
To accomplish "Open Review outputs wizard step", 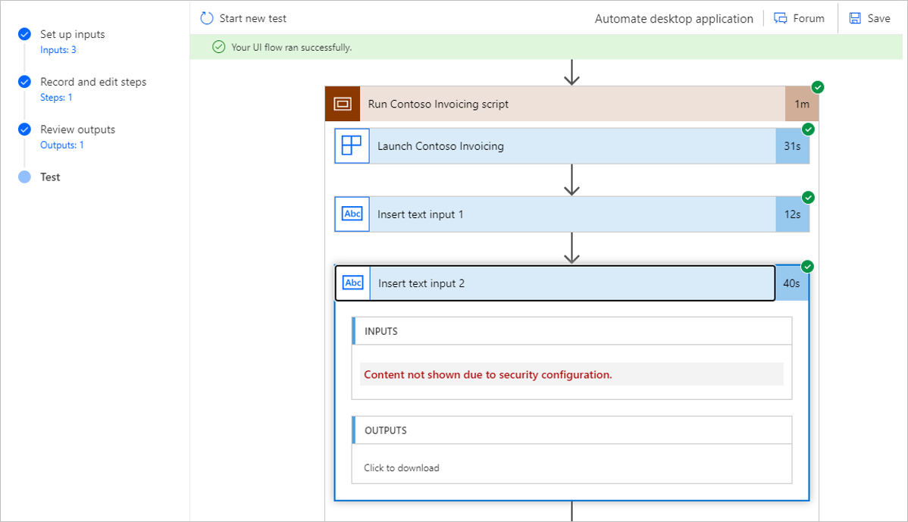I will [x=77, y=130].
